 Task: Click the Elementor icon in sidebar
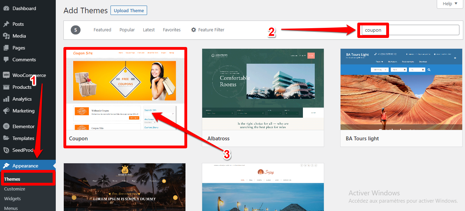pyautogui.click(x=6, y=126)
